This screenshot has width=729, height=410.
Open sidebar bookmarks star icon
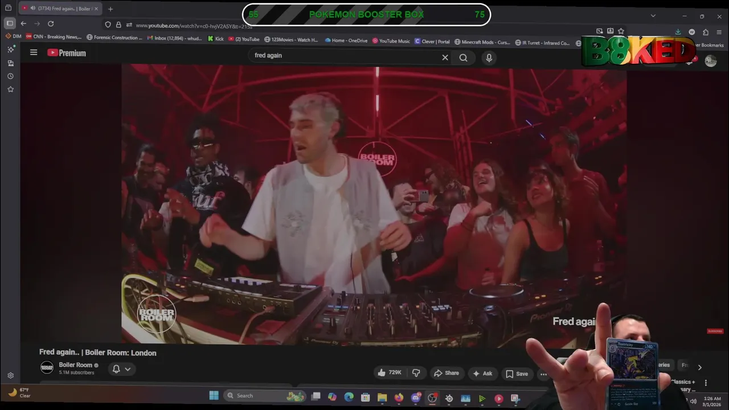(10, 89)
